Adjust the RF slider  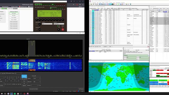[x=6, y=79]
